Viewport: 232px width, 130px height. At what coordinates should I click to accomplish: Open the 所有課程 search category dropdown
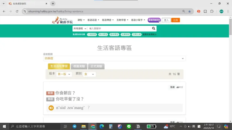tap(80, 28)
